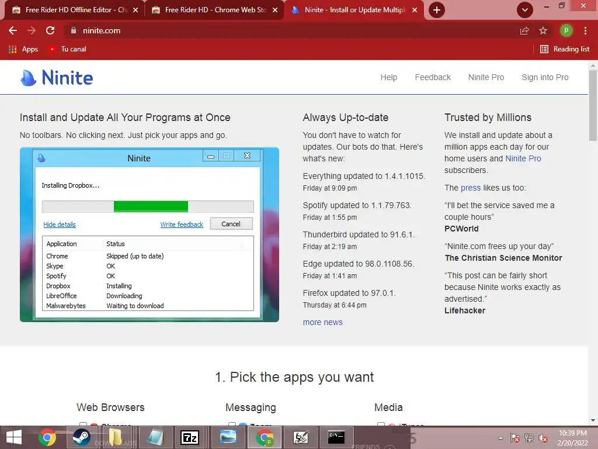598x449 pixels.
Task: Switch to Free Rider HD Chrome Web Store tab
Action: point(214,10)
